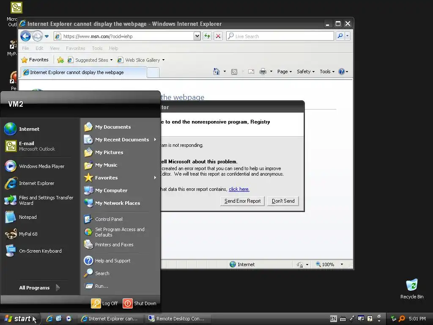Screen dimensions: 433x325
Task: Go back with the IE Back arrow
Action: [26, 36]
